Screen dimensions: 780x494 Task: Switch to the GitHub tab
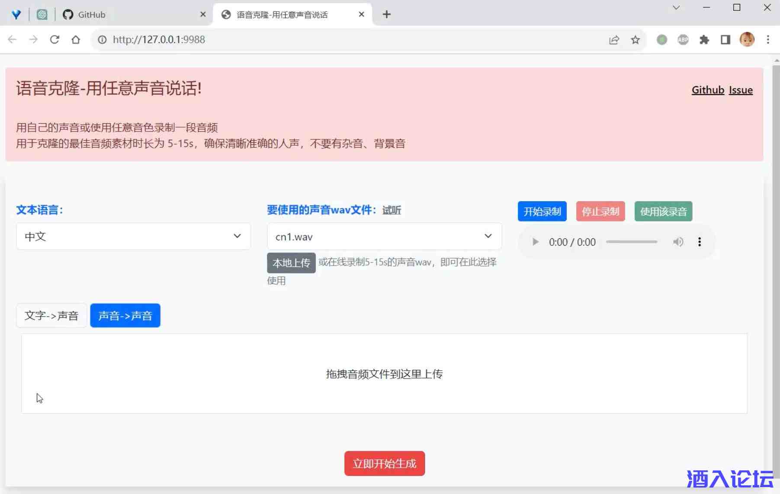(x=134, y=15)
